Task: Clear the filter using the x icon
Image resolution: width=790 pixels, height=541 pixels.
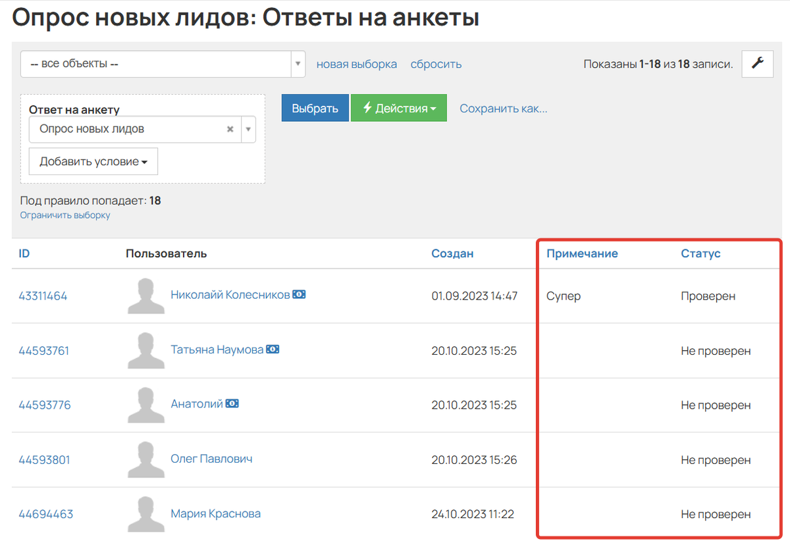Action: coord(230,129)
